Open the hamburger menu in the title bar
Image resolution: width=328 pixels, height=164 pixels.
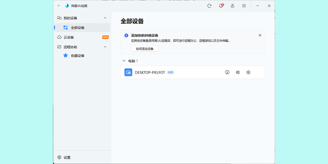(x=244, y=5)
